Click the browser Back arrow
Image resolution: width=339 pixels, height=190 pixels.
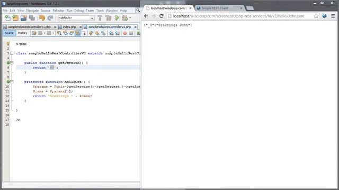point(146,16)
